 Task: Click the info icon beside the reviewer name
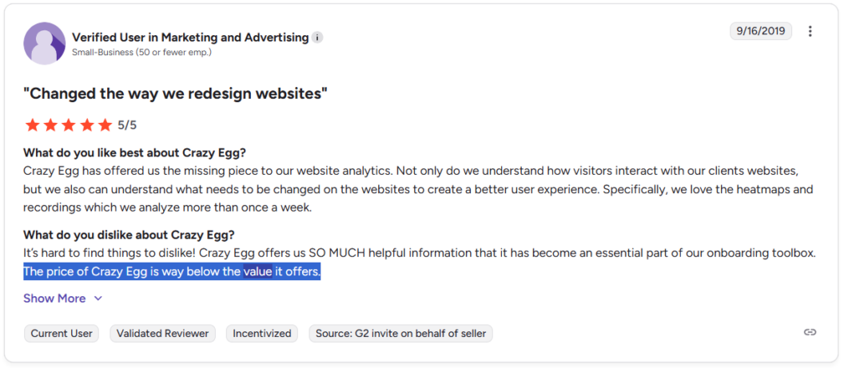pyautogui.click(x=317, y=38)
